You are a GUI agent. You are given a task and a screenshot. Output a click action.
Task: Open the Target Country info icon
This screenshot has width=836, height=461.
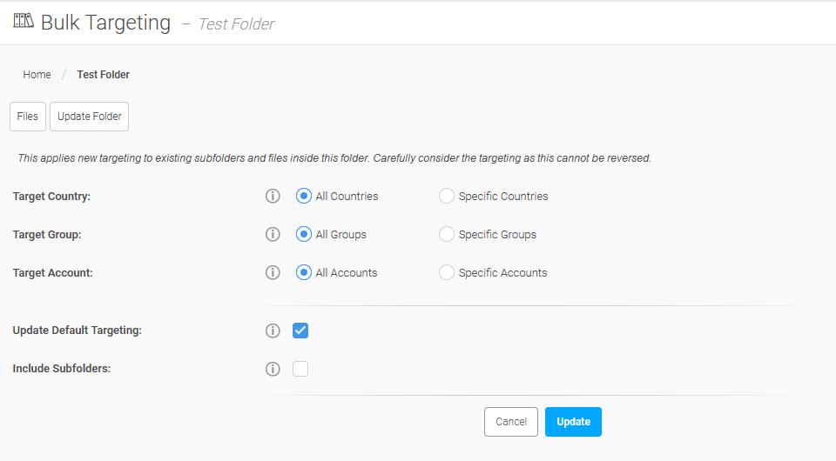273,196
